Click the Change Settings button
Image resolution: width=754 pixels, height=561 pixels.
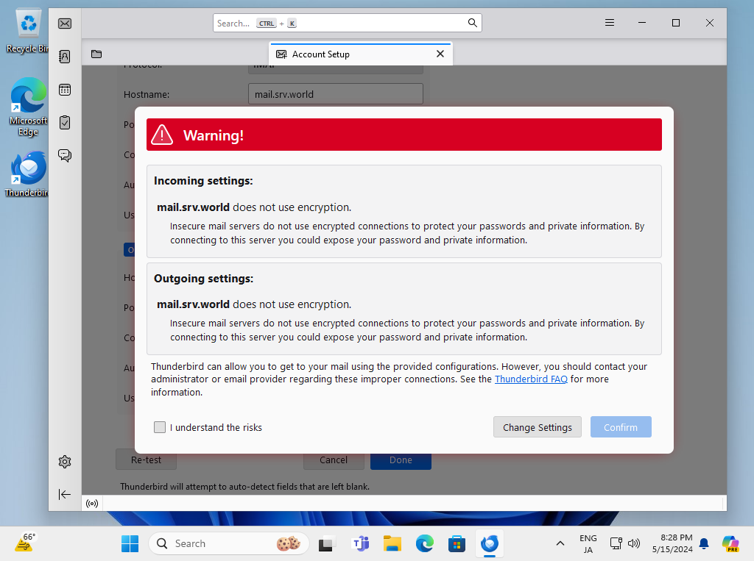click(x=538, y=427)
